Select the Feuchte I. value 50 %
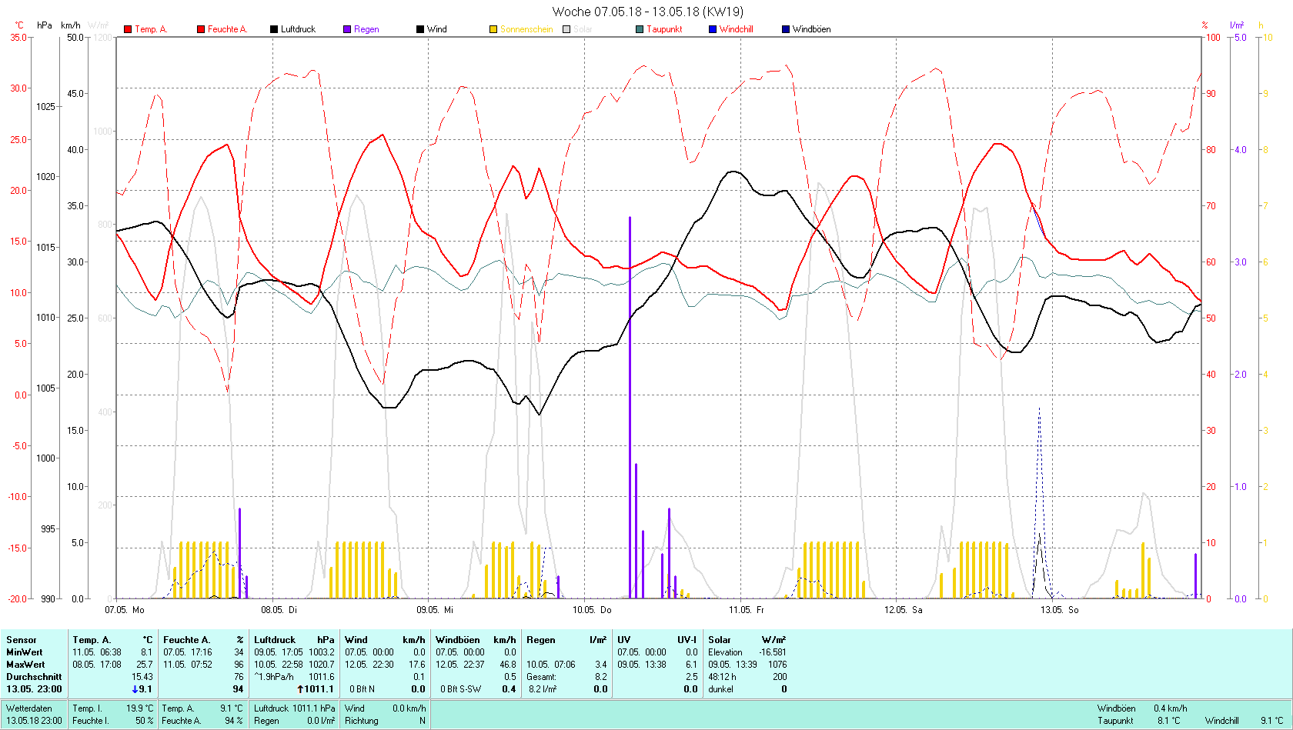 [145, 721]
